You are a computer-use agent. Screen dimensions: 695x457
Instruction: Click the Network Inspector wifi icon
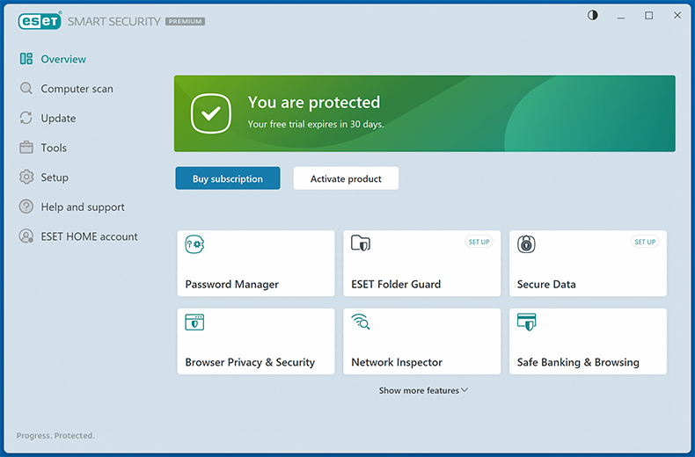[x=361, y=322]
